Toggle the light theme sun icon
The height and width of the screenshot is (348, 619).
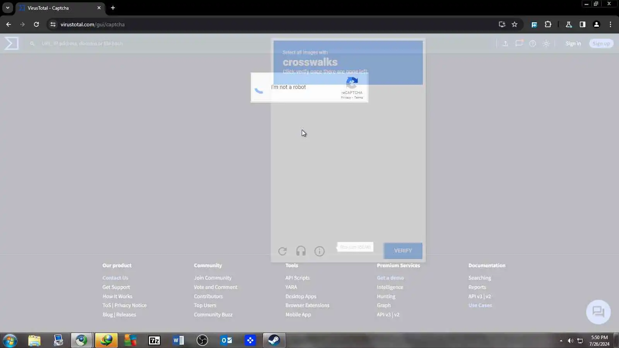coord(546,43)
